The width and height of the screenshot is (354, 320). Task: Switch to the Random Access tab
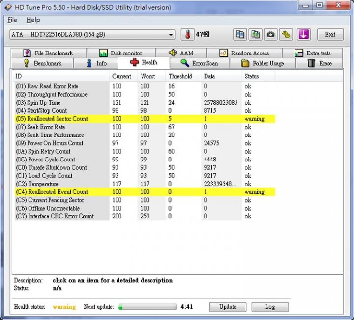click(244, 53)
